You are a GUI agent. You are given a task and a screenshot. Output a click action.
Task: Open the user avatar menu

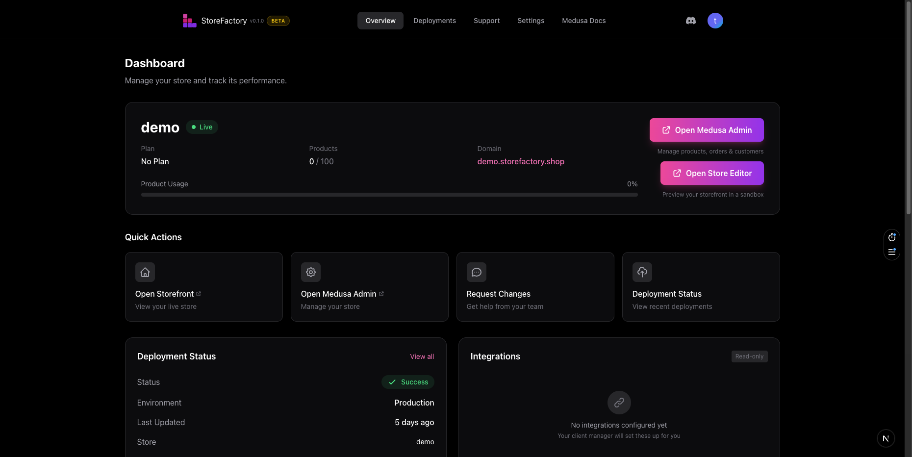tap(715, 21)
